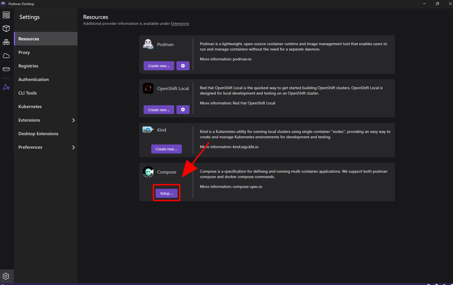Image resolution: width=453 pixels, height=285 pixels.
Task: Follow the Extensions link under Resources heading
Action: coord(180,24)
